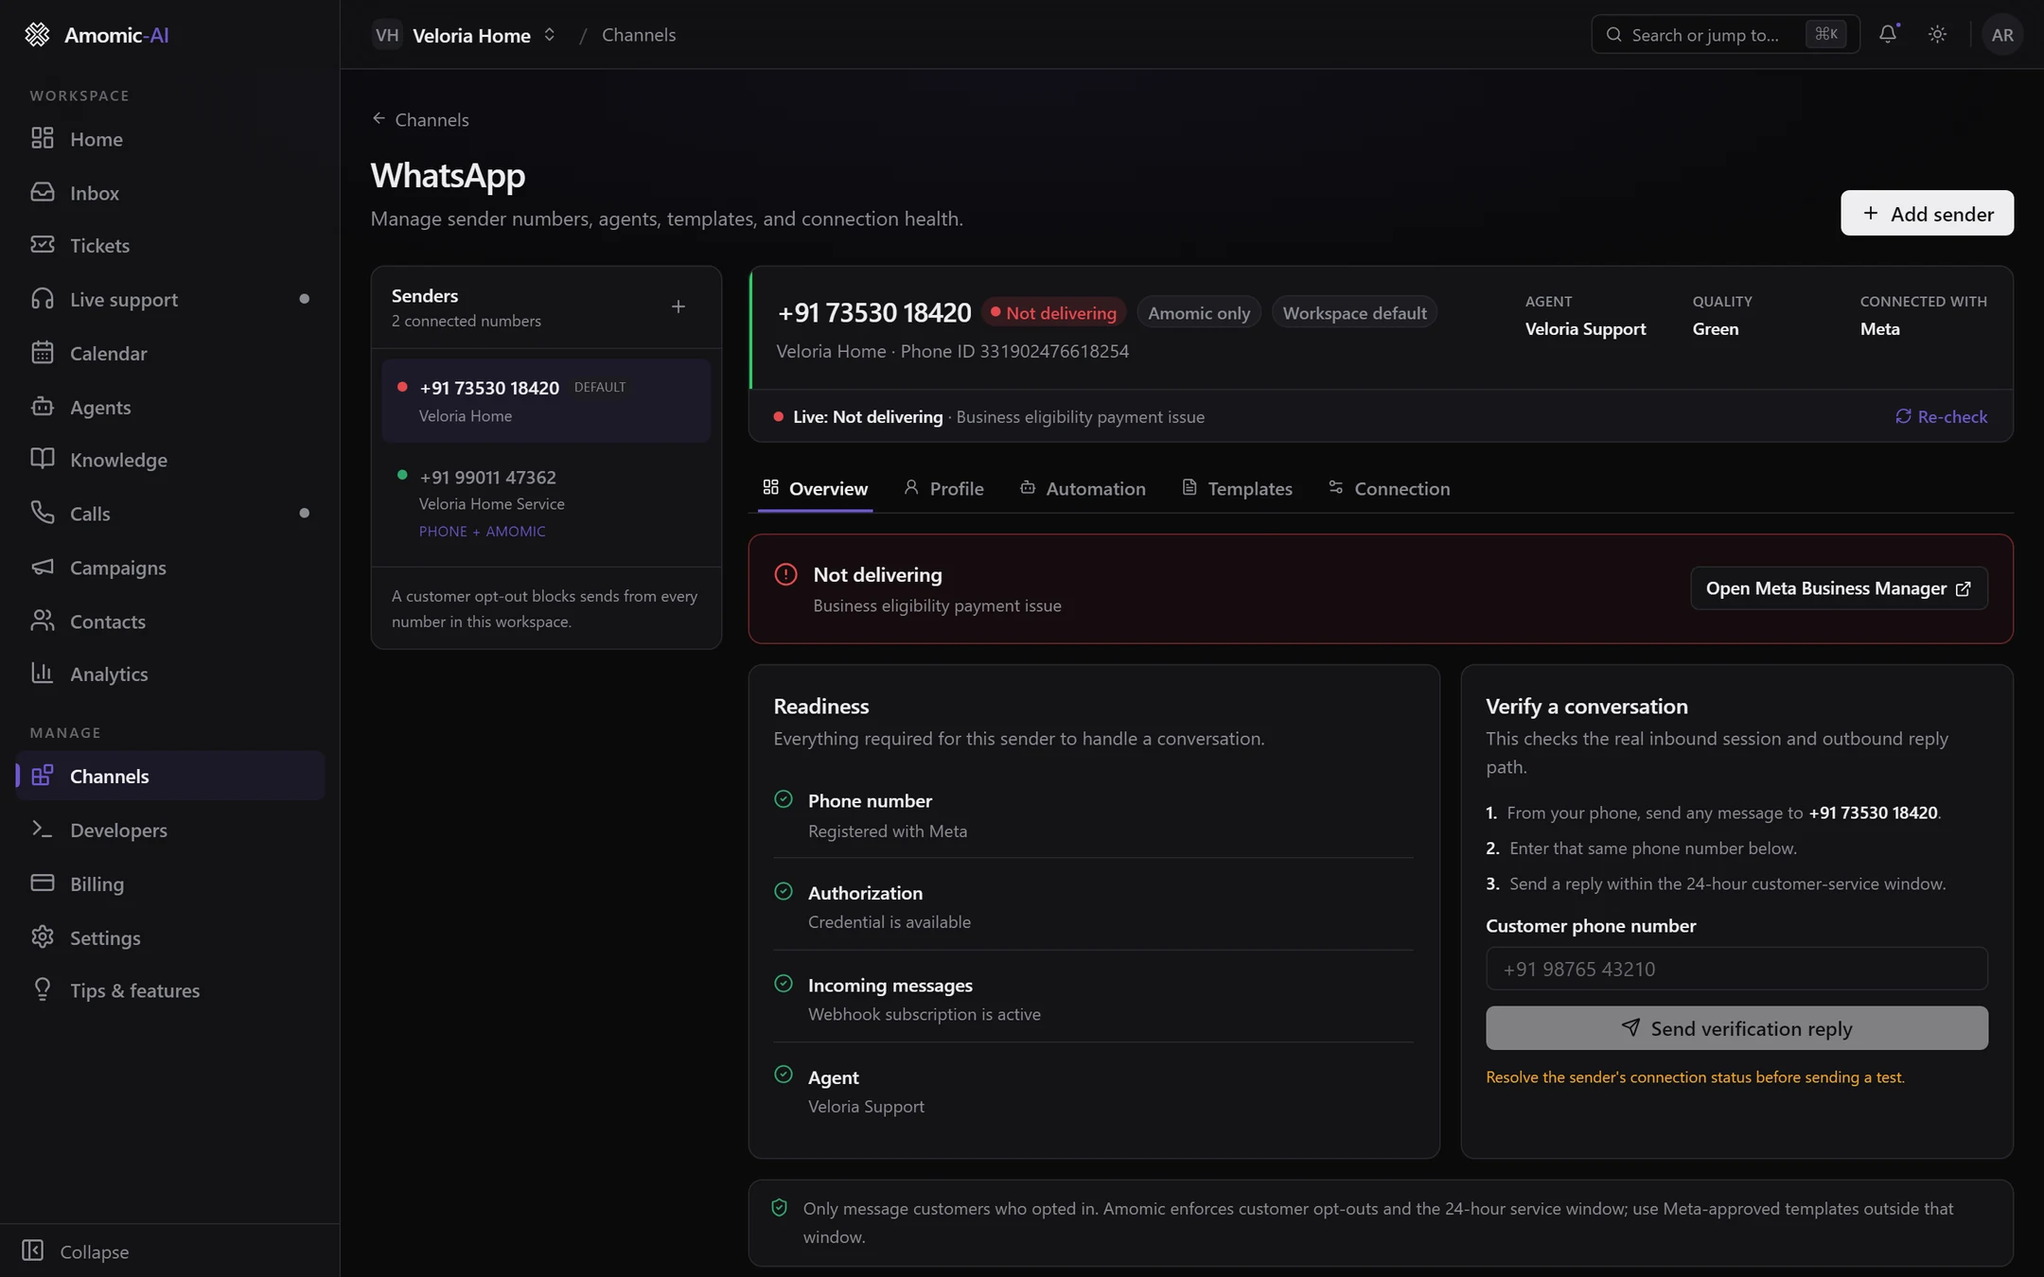
Task: Click the Add sender button
Action: pos(1927,214)
